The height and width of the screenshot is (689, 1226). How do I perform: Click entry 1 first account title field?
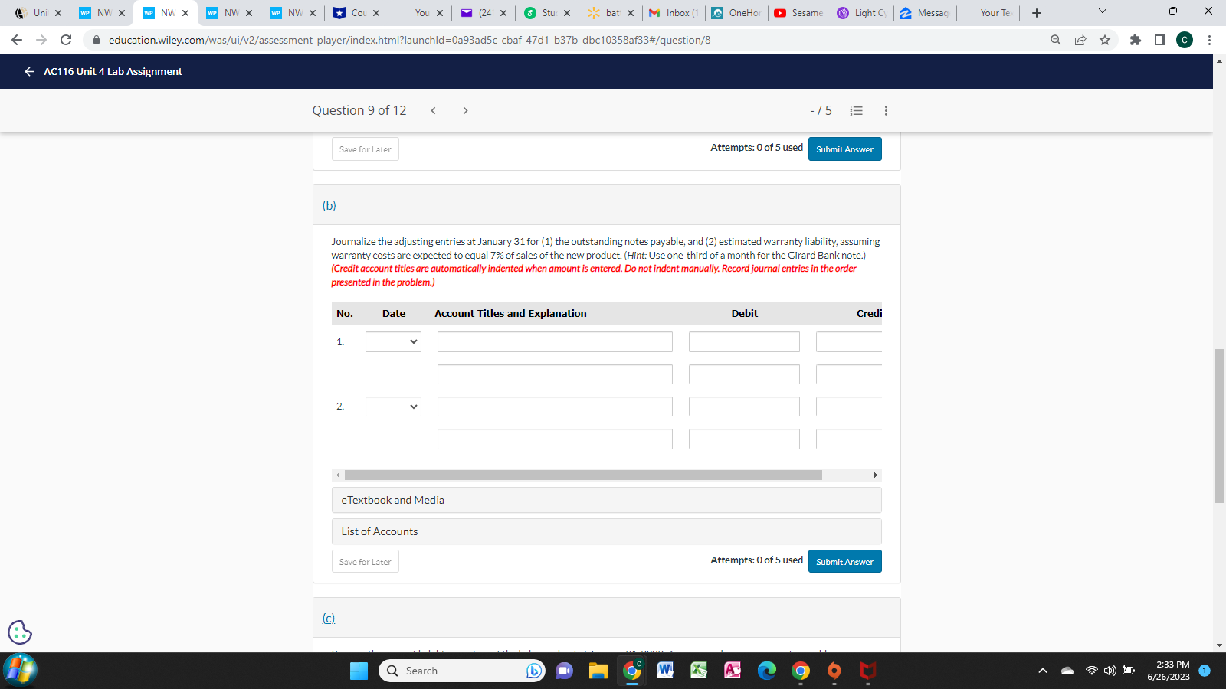tap(555, 341)
